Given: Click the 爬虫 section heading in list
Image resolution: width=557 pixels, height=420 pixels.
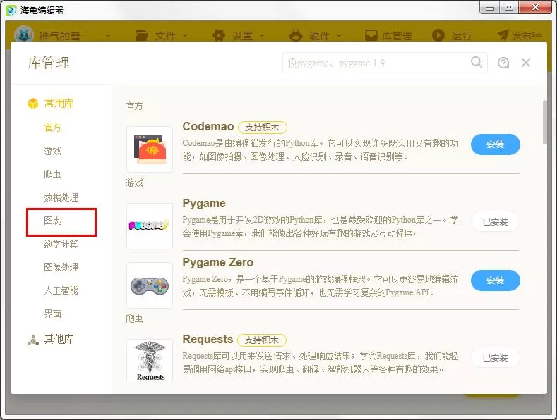Looking at the screenshot, I should point(135,319).
